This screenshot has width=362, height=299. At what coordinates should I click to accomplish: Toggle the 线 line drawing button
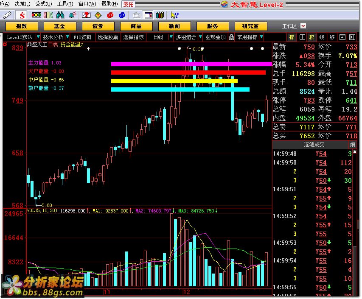point(322,37)
